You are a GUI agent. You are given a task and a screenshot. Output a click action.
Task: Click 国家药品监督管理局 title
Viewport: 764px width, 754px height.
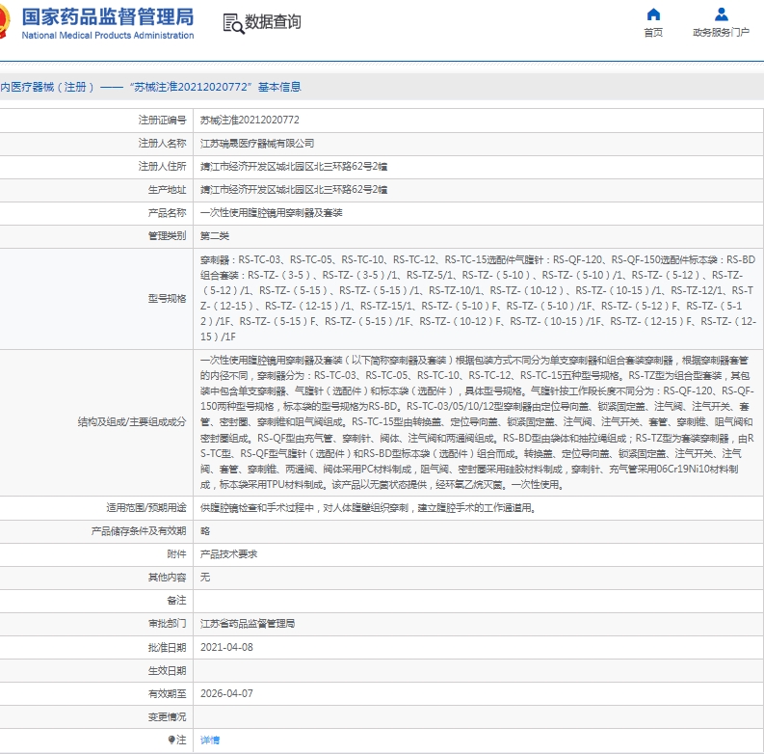click(x=108, y=17)
